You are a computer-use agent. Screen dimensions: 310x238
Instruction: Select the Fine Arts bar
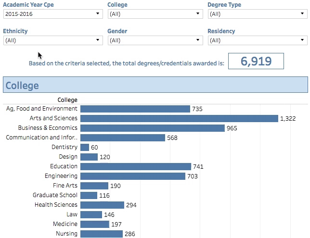94,186
